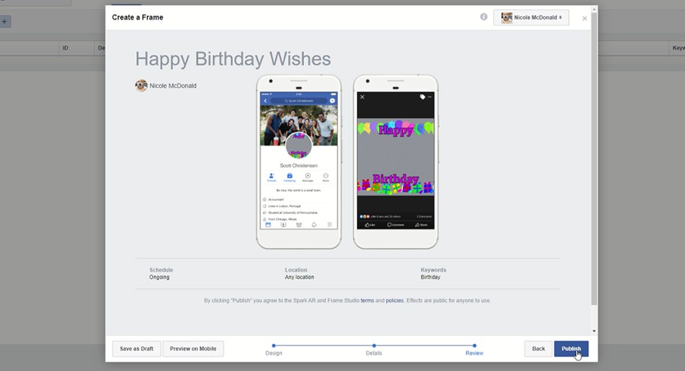The height and width of the screenshot is (371, 685).
Task: Click the Create a Frame dialog title
Action: [x=138, y=17]
